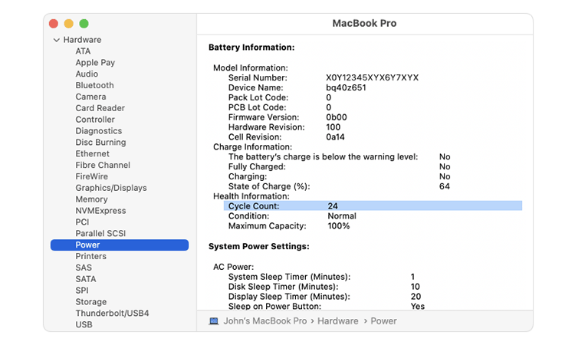Open the Apple Pay hardware section
This screenshot has height=345, width=575.
95,63
